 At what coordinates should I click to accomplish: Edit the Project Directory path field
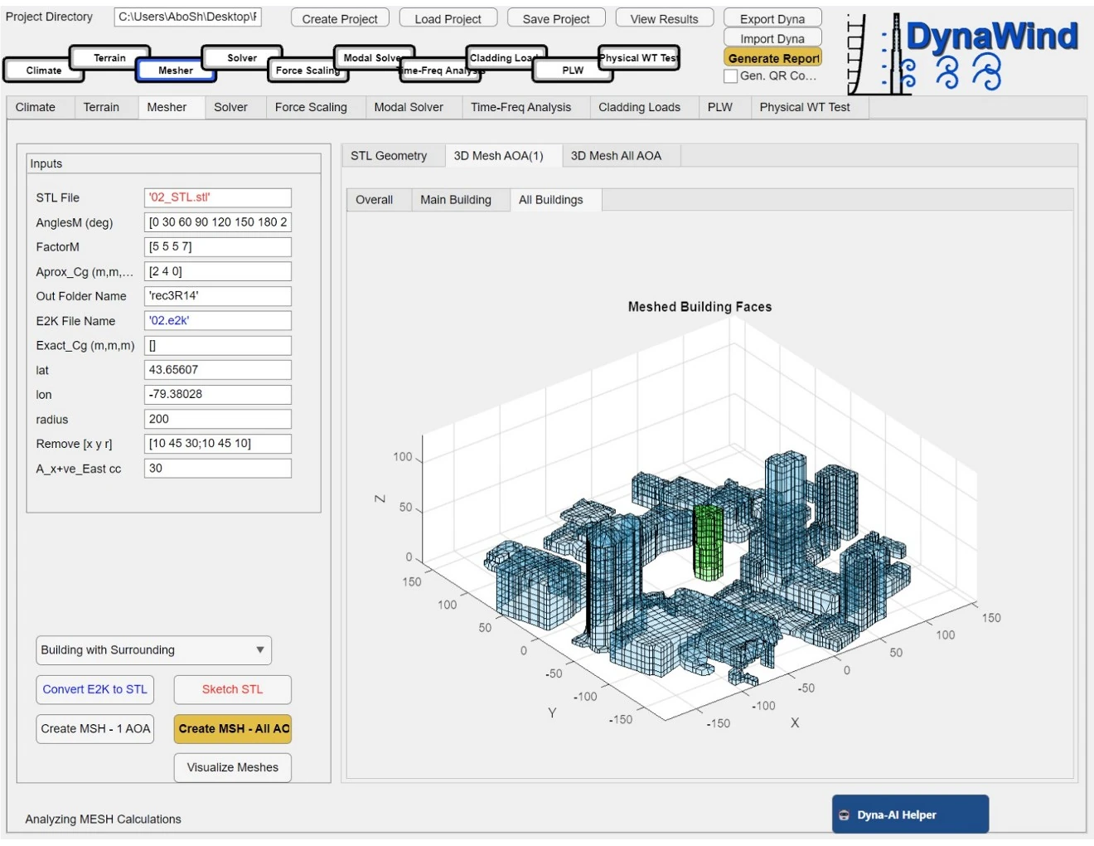click(188, 17)
